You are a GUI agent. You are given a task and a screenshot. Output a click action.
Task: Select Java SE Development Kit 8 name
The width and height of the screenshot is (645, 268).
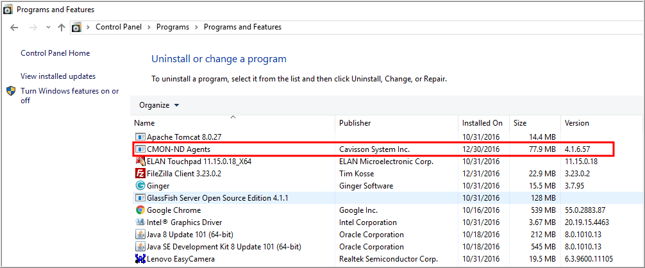(224, 247)
